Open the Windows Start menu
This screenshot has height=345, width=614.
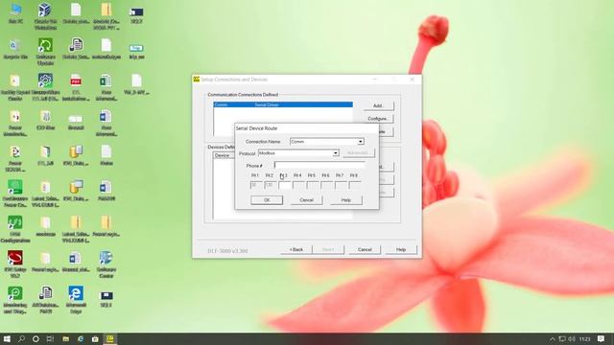click(7, 338)
